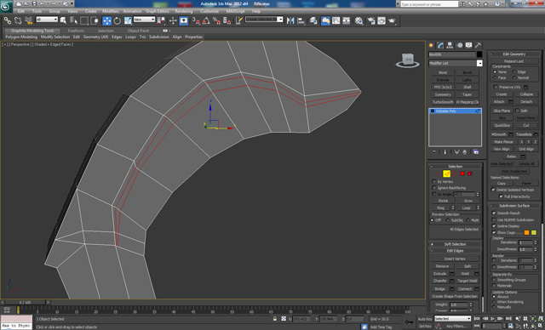This screenshot has width=545, height=330.
Task: Open the reference coordinate View dropdown
Action: (144, 20)
